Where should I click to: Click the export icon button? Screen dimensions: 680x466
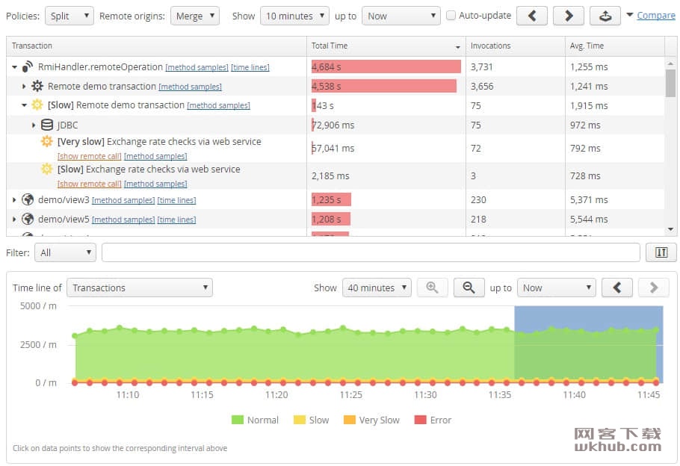coord(605,16)
